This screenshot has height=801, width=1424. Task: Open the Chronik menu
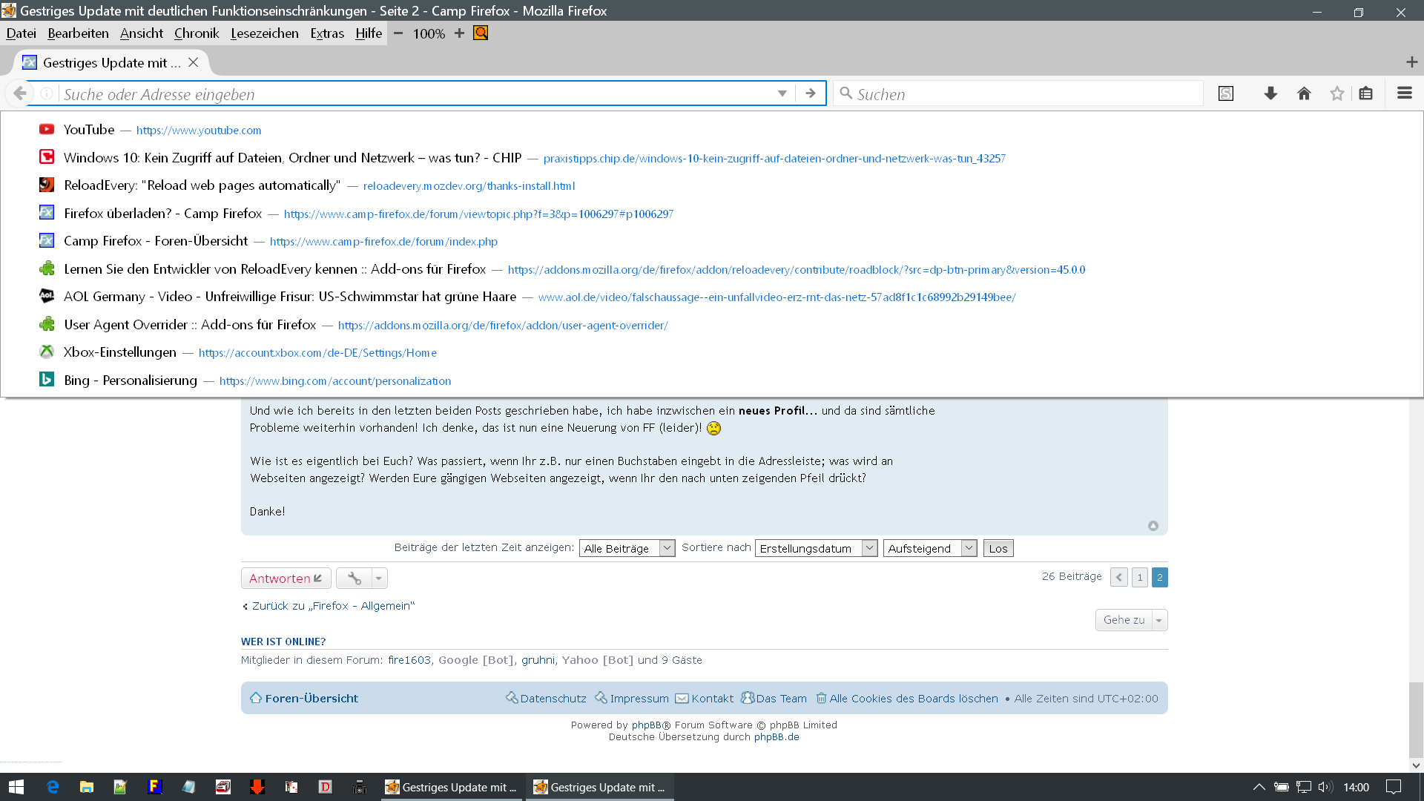click(197, 33)
